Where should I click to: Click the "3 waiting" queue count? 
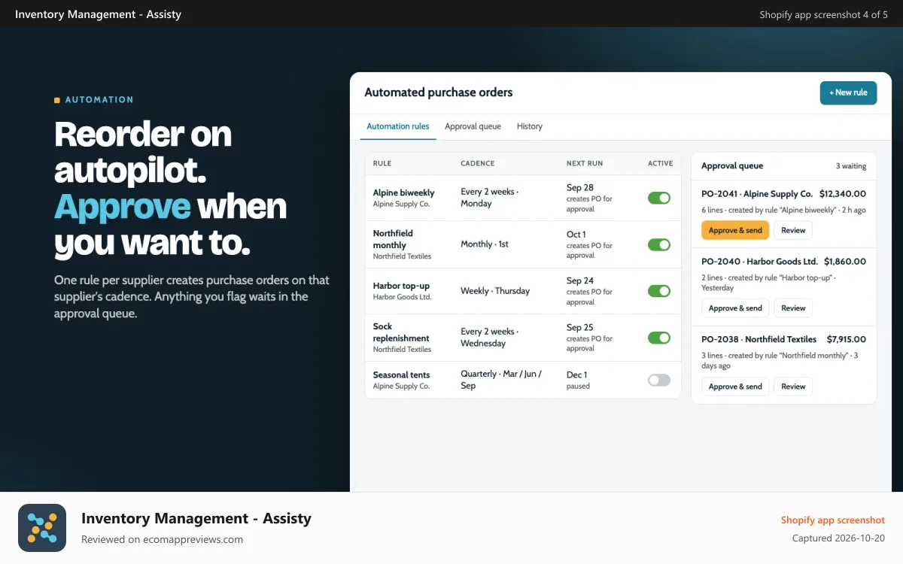pos(851,166)
